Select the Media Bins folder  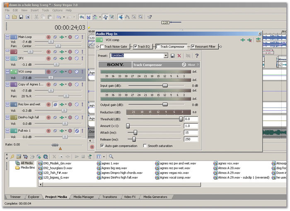(x=28, y=168)
